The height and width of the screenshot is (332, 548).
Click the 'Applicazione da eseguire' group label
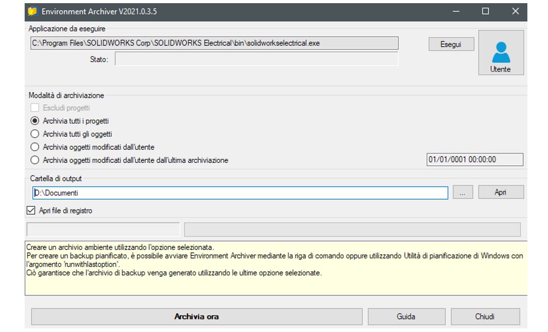67,28
